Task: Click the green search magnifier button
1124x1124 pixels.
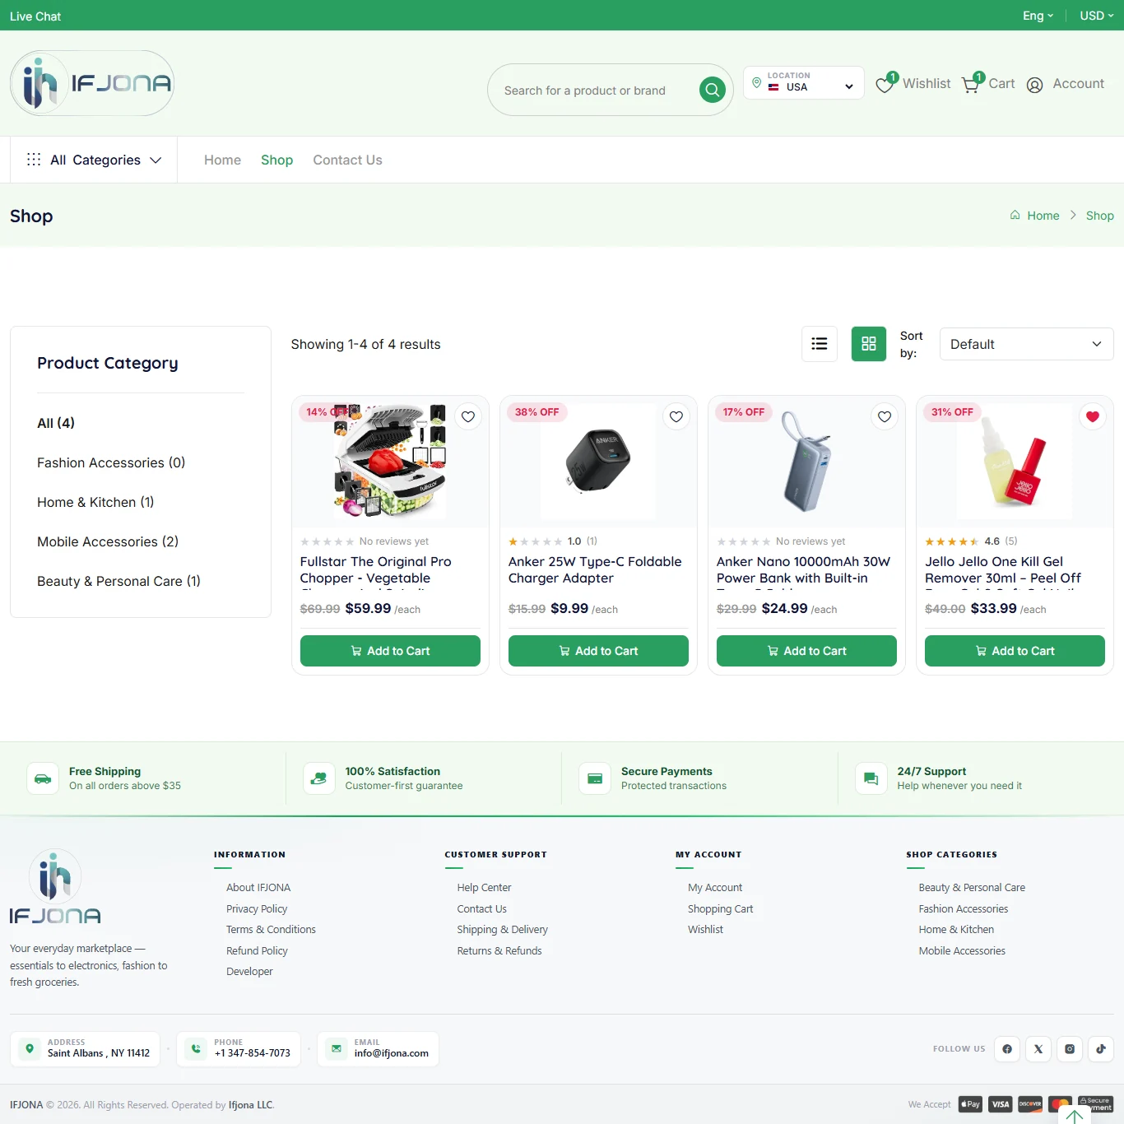Action: pyautogui.click(x=713, y=90)
